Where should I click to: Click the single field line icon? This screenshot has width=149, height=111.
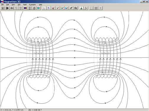pyautogui.click(x=58, y=8)
